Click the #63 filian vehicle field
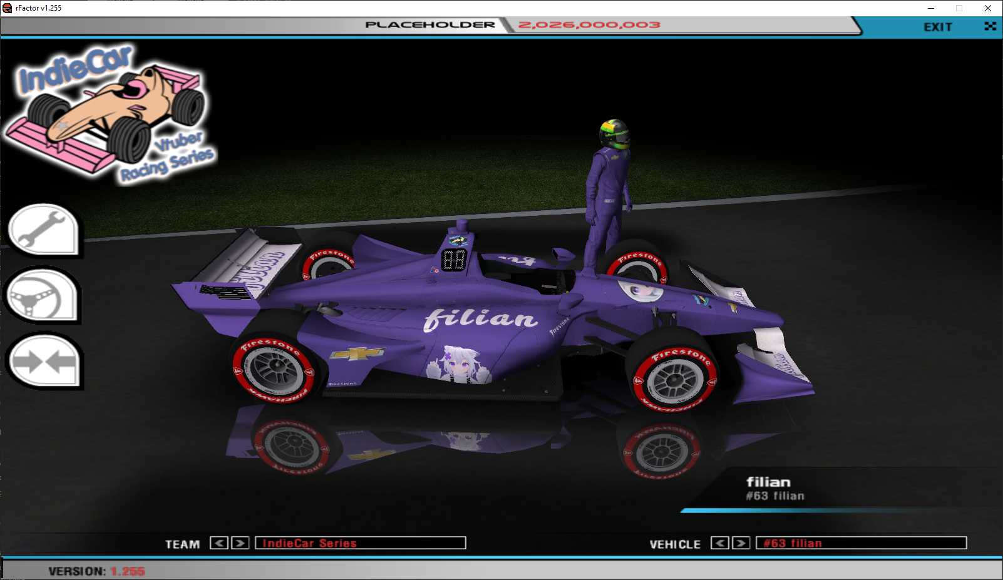Screen dimensions: 1003x580 point(862,543)
